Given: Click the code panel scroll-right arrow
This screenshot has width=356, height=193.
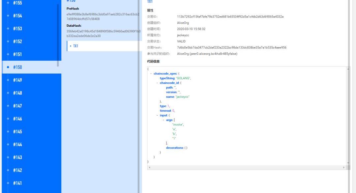Looking at the screenshot, I should tap(344, 168).
